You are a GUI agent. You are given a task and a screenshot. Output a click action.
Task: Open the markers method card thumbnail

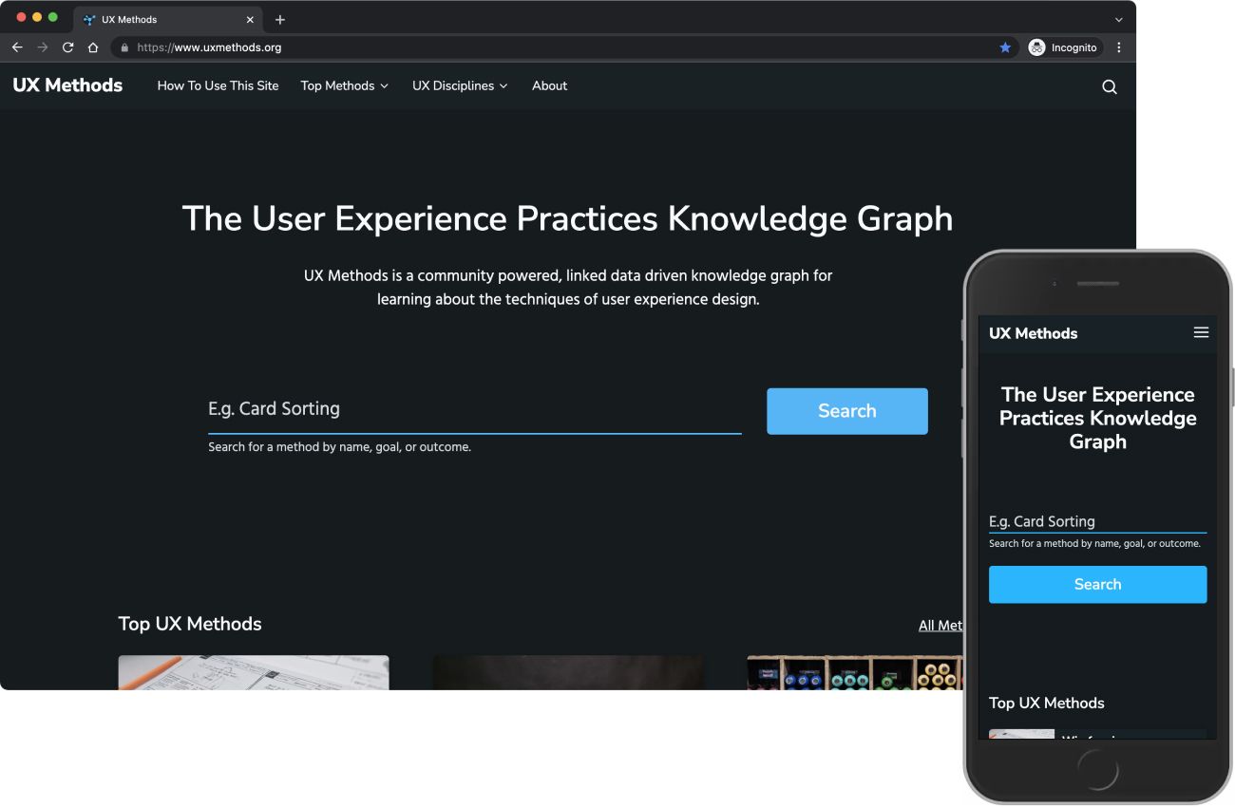(855, 672)
